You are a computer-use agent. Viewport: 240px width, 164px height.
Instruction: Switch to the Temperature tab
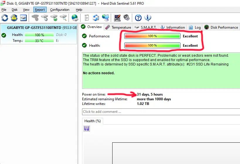click(x=118, y=27)
